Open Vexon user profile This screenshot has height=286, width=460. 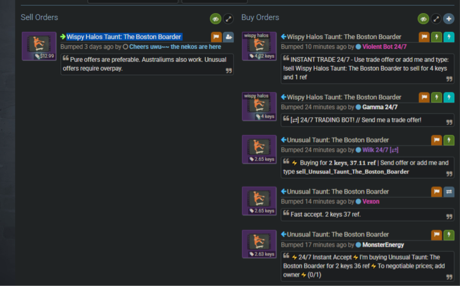click(x=371, y=202)
